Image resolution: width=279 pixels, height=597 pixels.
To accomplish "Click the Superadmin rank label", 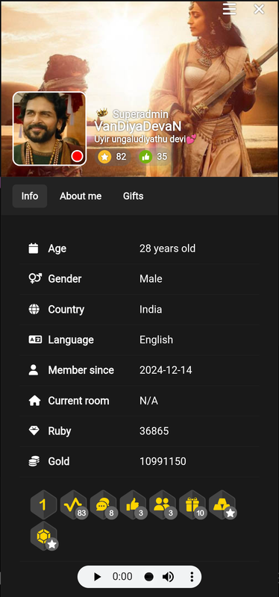I will tap(140, 113).
